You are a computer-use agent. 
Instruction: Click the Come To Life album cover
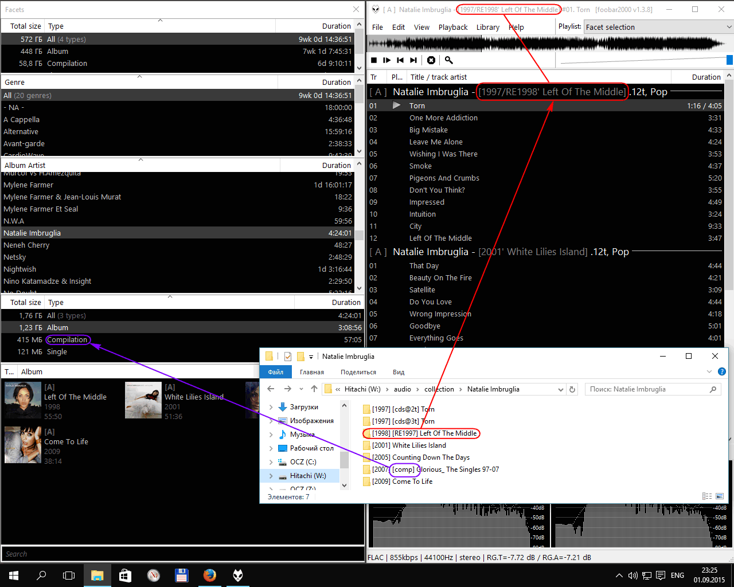point(23,445)
